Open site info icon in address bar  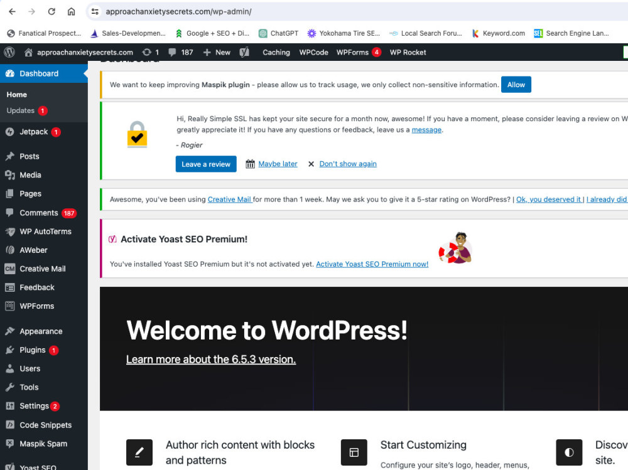95,12
